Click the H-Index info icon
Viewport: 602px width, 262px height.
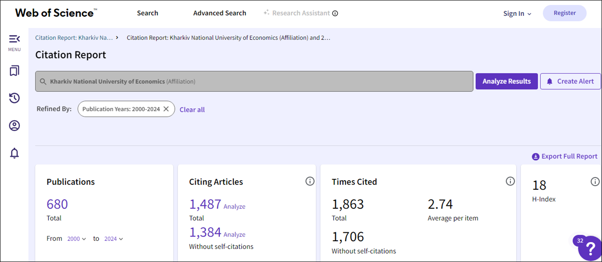click(x=595, y=181)
